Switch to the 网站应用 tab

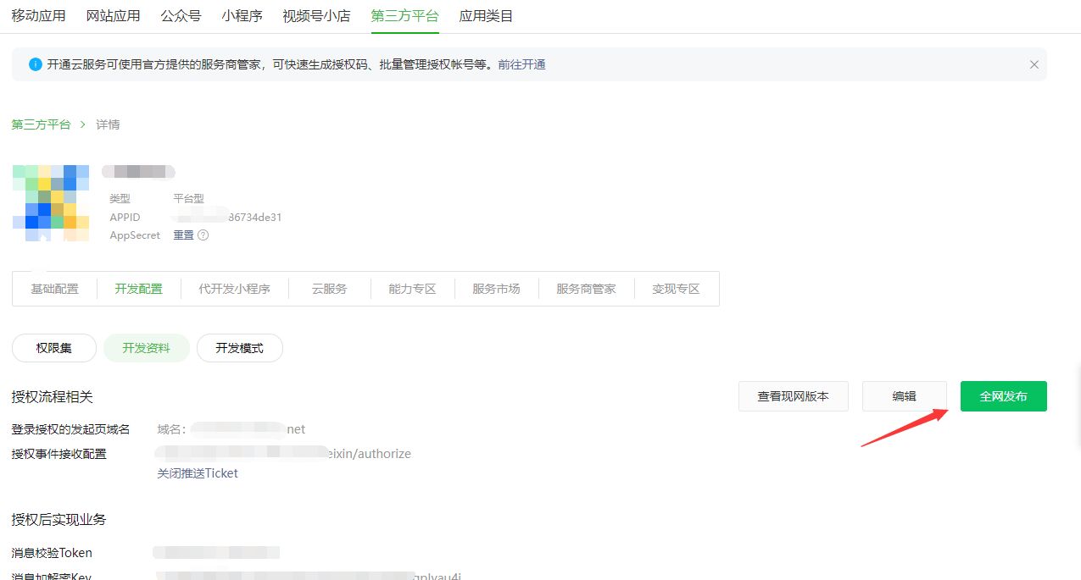point(113,16)
